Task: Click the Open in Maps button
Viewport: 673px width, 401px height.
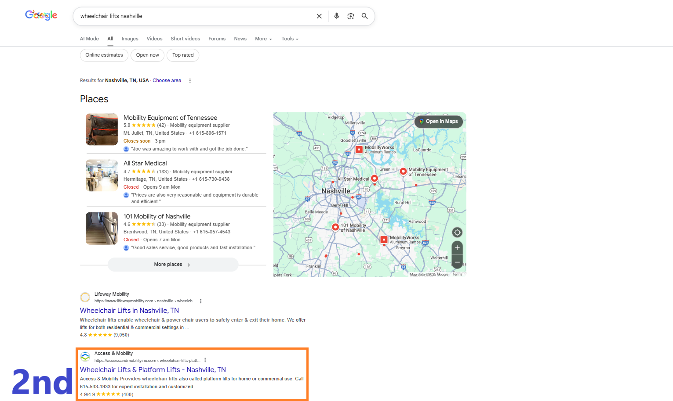Action: point(439,122)
